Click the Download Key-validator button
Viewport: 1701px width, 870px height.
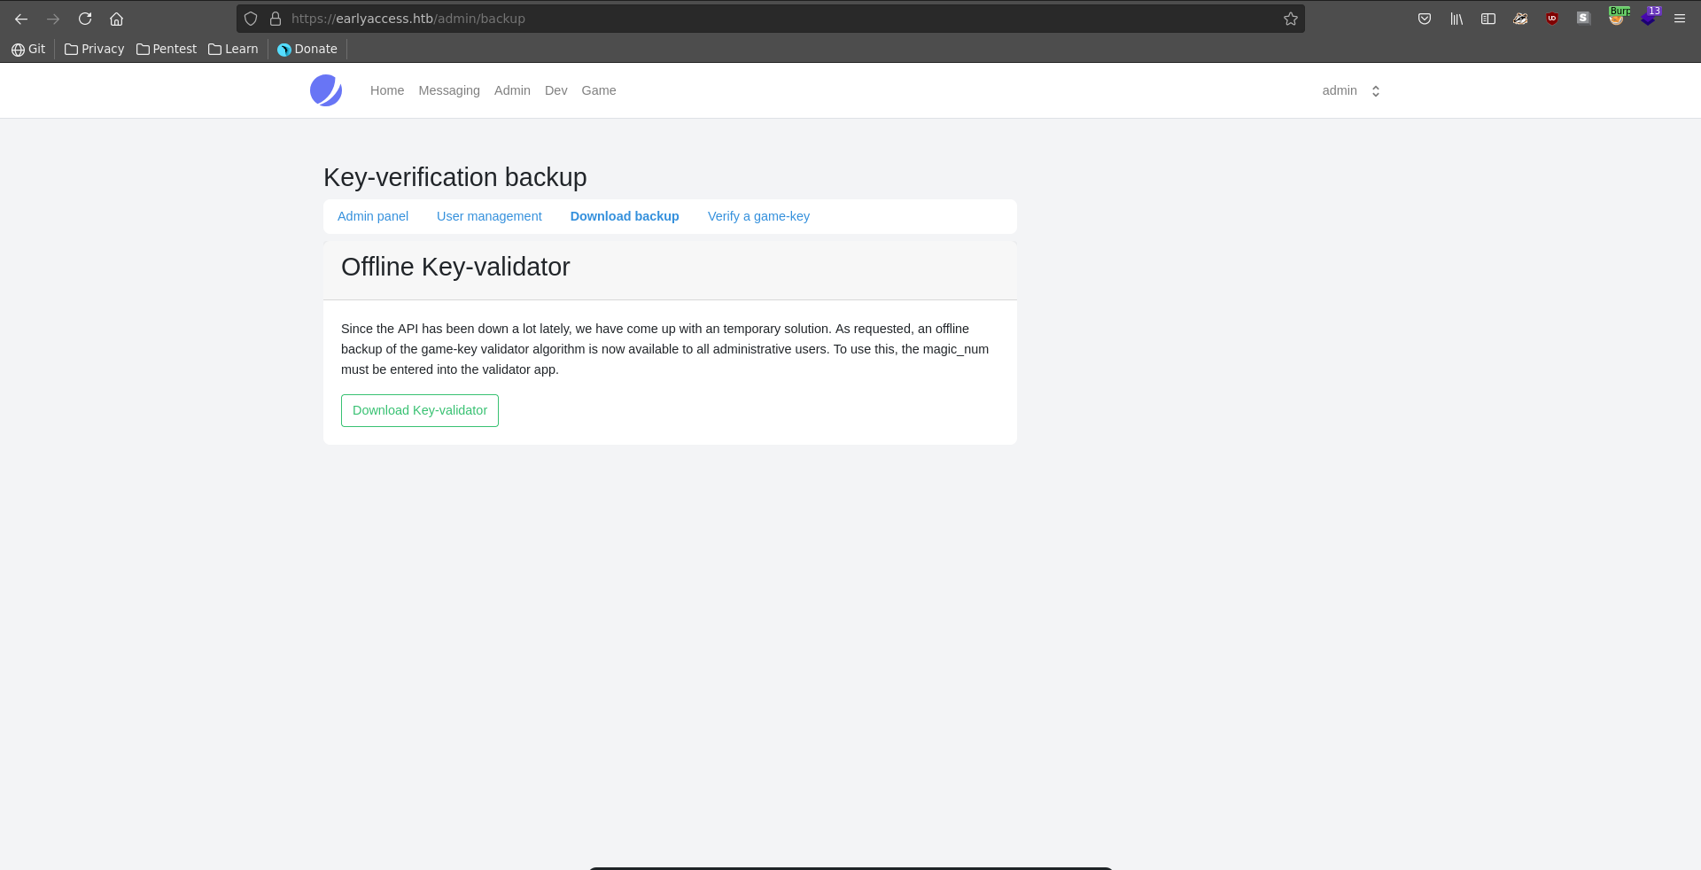[420, 410]
